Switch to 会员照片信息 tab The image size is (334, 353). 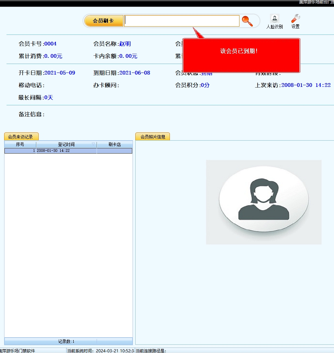tap(153, 137)
